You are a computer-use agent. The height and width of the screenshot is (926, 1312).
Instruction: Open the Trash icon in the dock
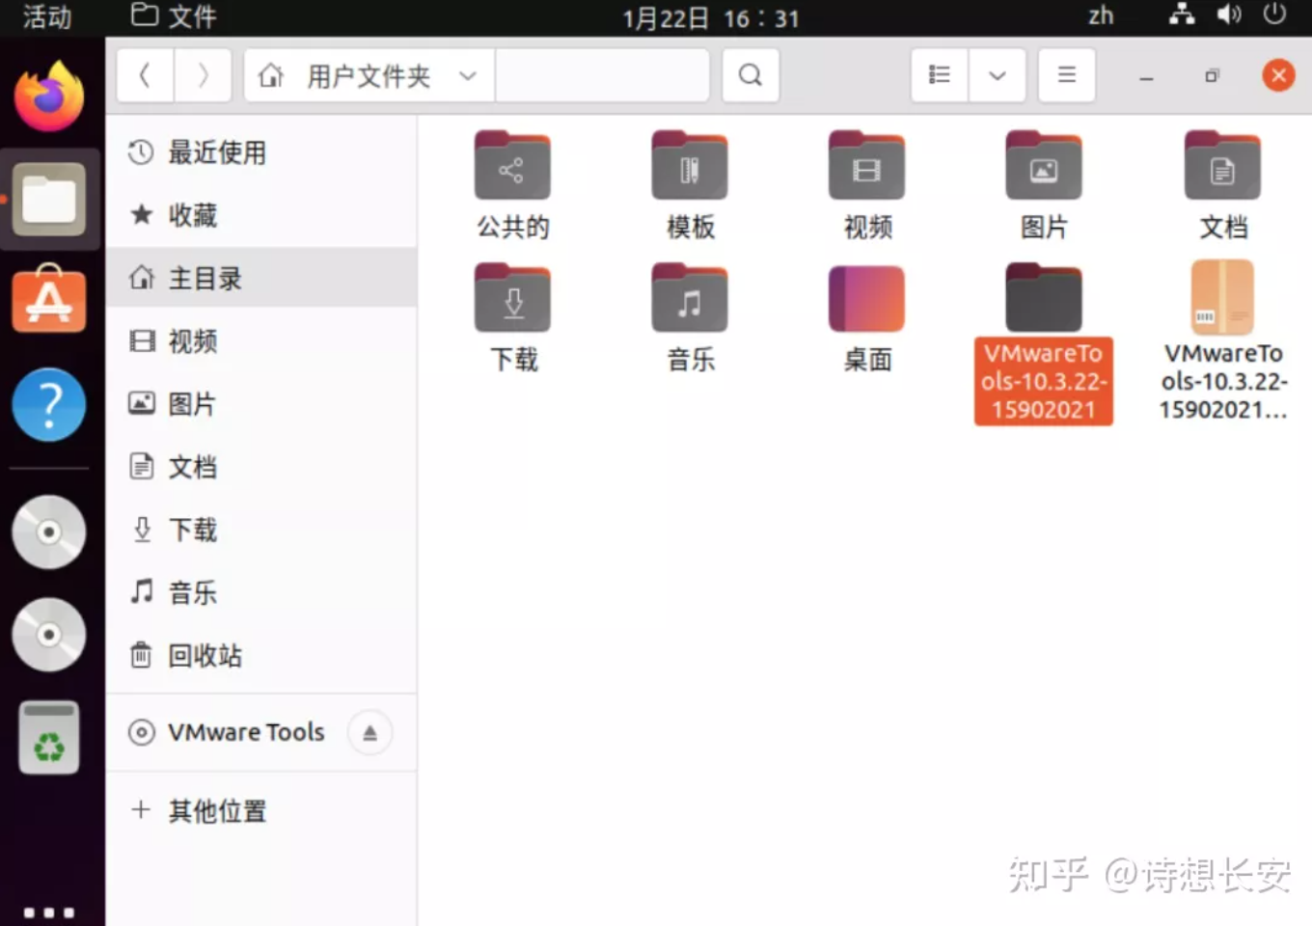pyautogui.click(x=49, y=736)
